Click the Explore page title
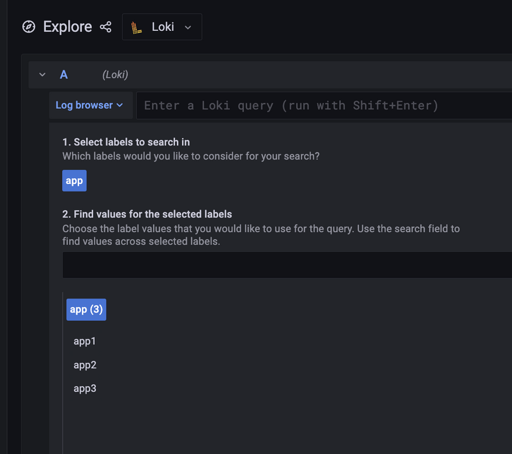The height and width of the screenshot is (454, 512). pos(67,27)
